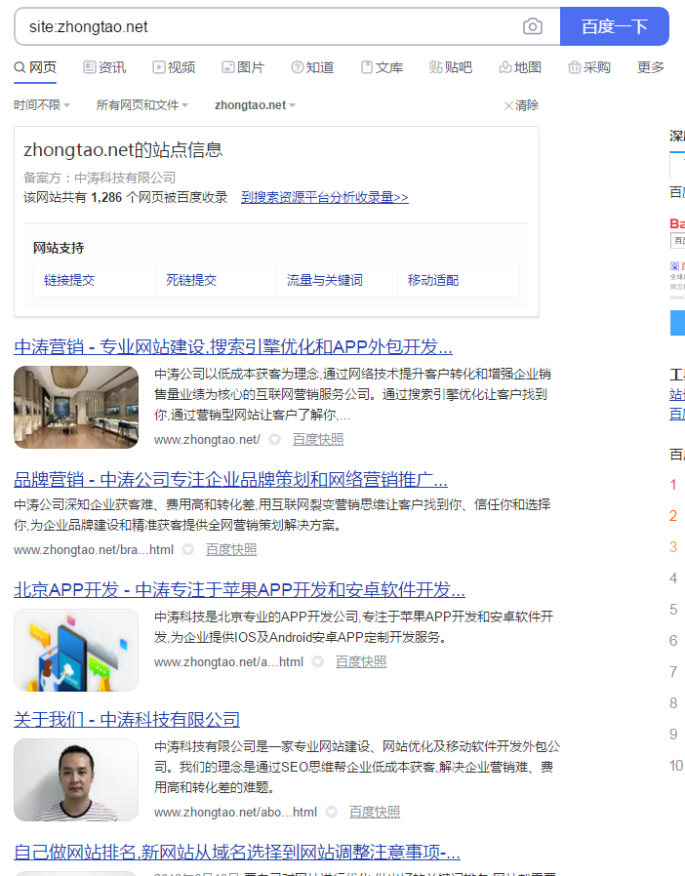Click the 百度一下 search button

[614, 27]
